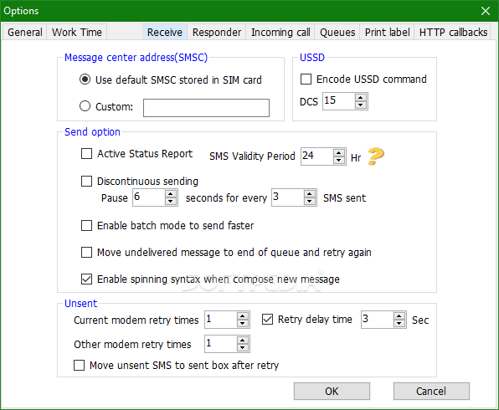Click the question mark help icon
Screen dimensions: 499x410
click(x=376, y=156)
